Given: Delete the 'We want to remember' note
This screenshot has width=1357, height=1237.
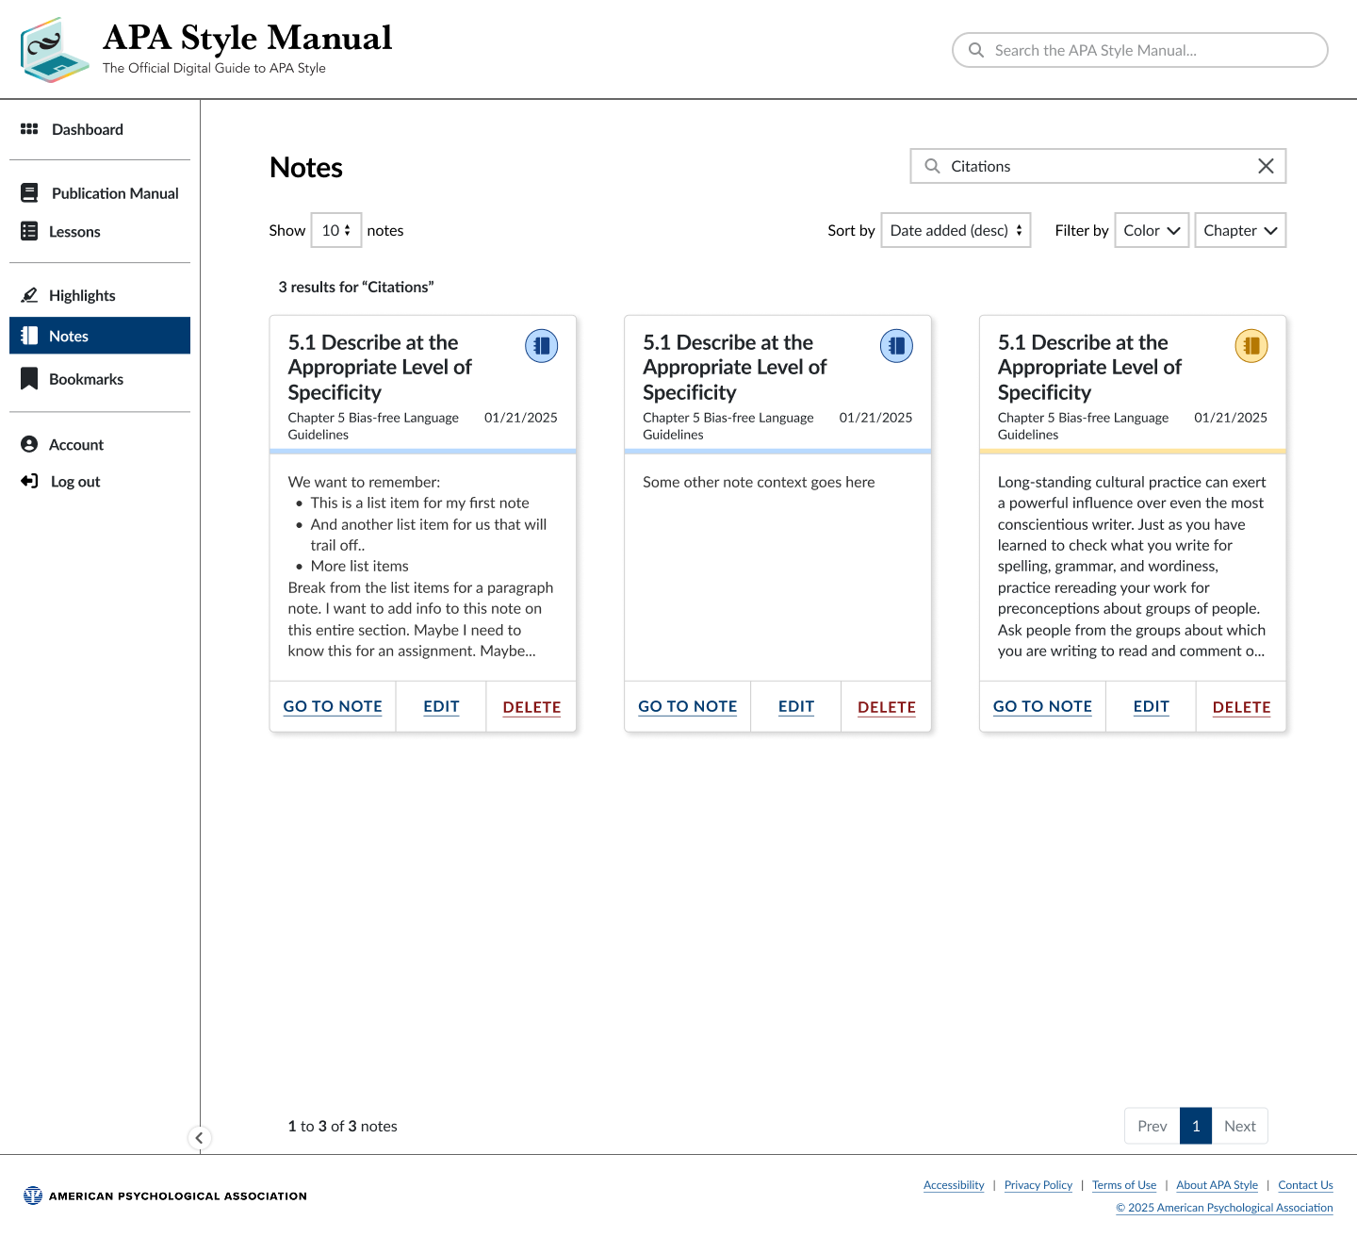Looking at the screenshot, I should [531, 706].
